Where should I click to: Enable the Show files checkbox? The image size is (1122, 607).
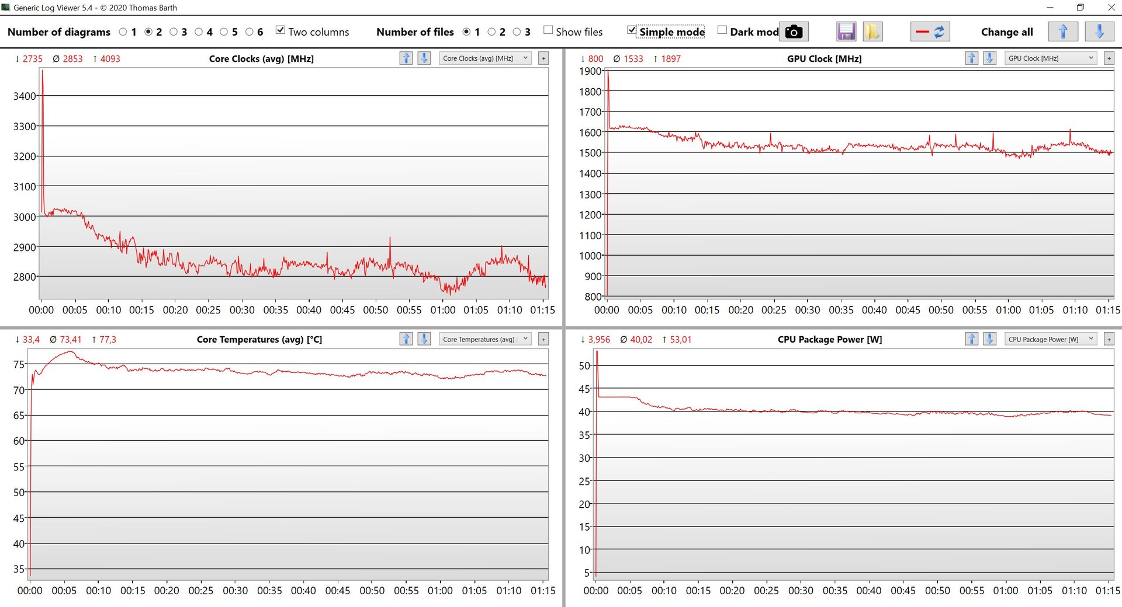point(548,30)
